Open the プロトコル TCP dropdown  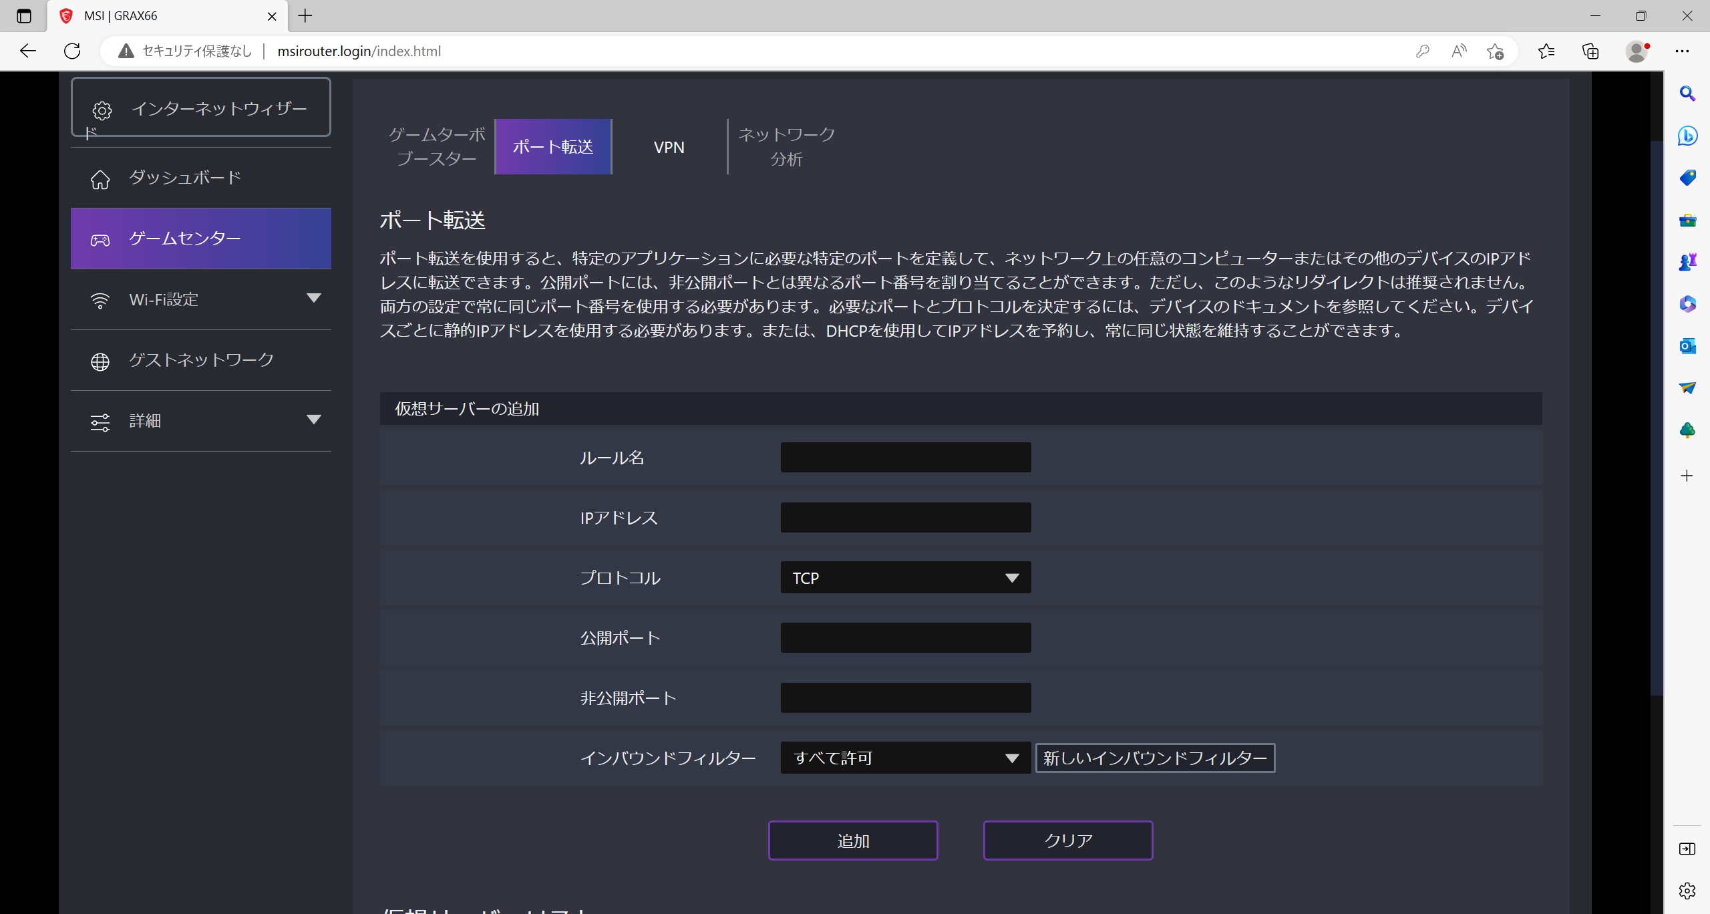[906, 577]
